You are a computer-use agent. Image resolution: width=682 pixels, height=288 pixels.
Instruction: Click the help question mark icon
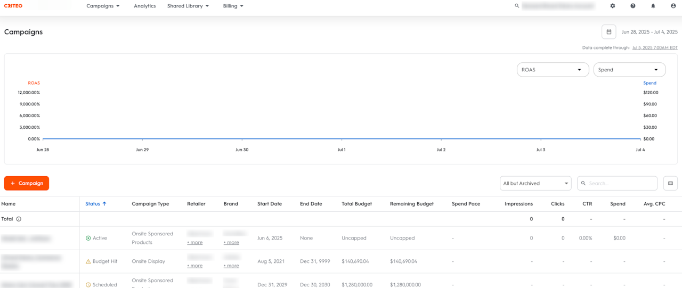click(633, 6)
